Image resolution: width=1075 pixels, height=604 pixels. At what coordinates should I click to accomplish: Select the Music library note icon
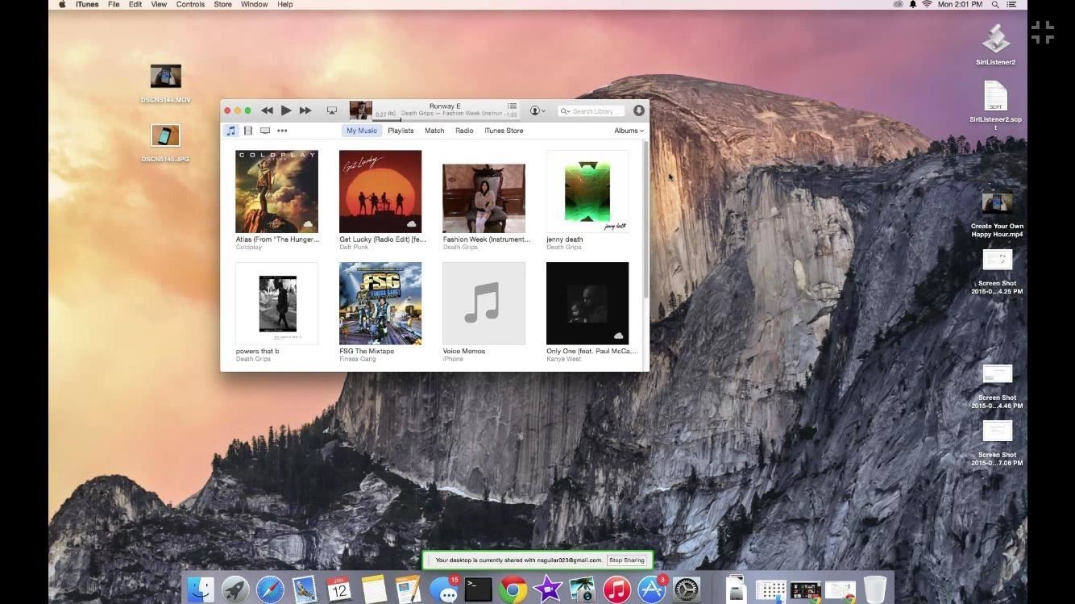pos(231,131)
